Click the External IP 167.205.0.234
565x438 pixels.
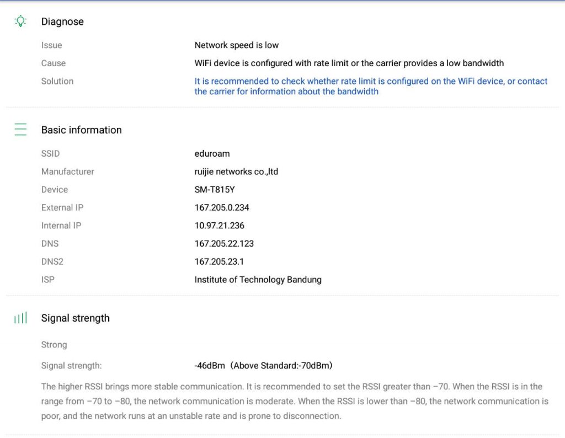pyautogui.click(x=222, y=207)
